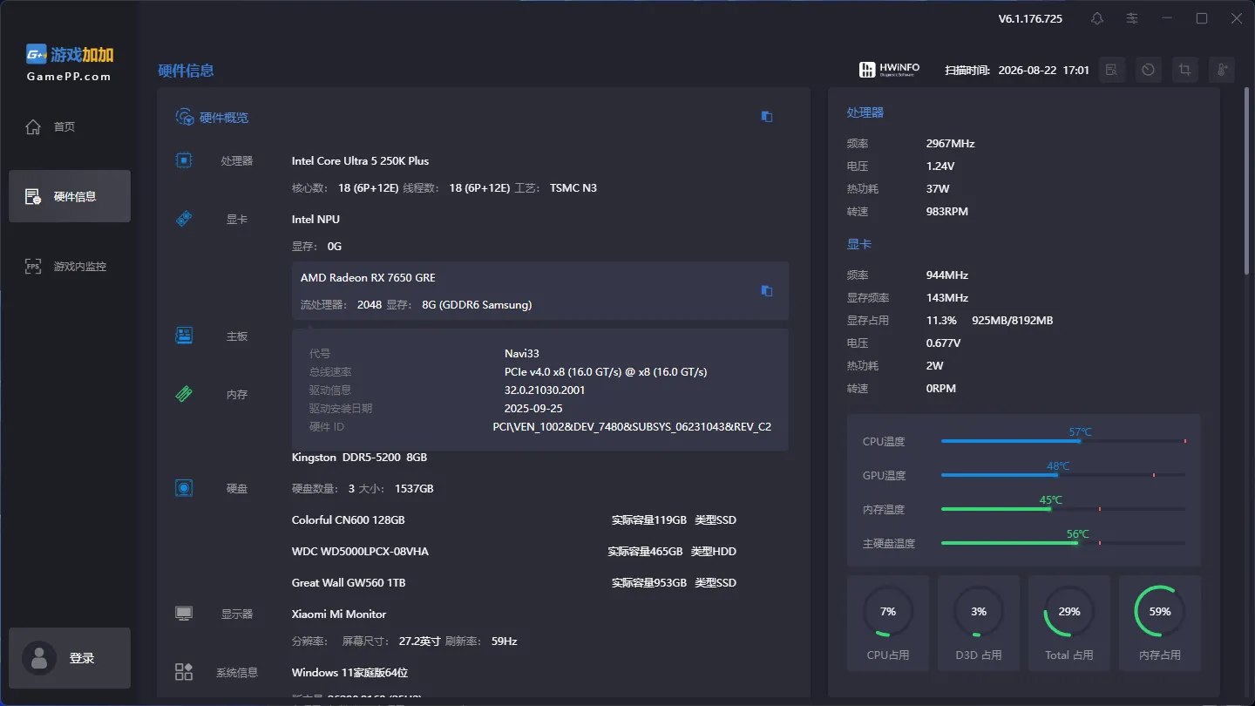1255x706 pixels.
Task: Click the GPU voltage value 0.677V
Action: click(944, 343)
